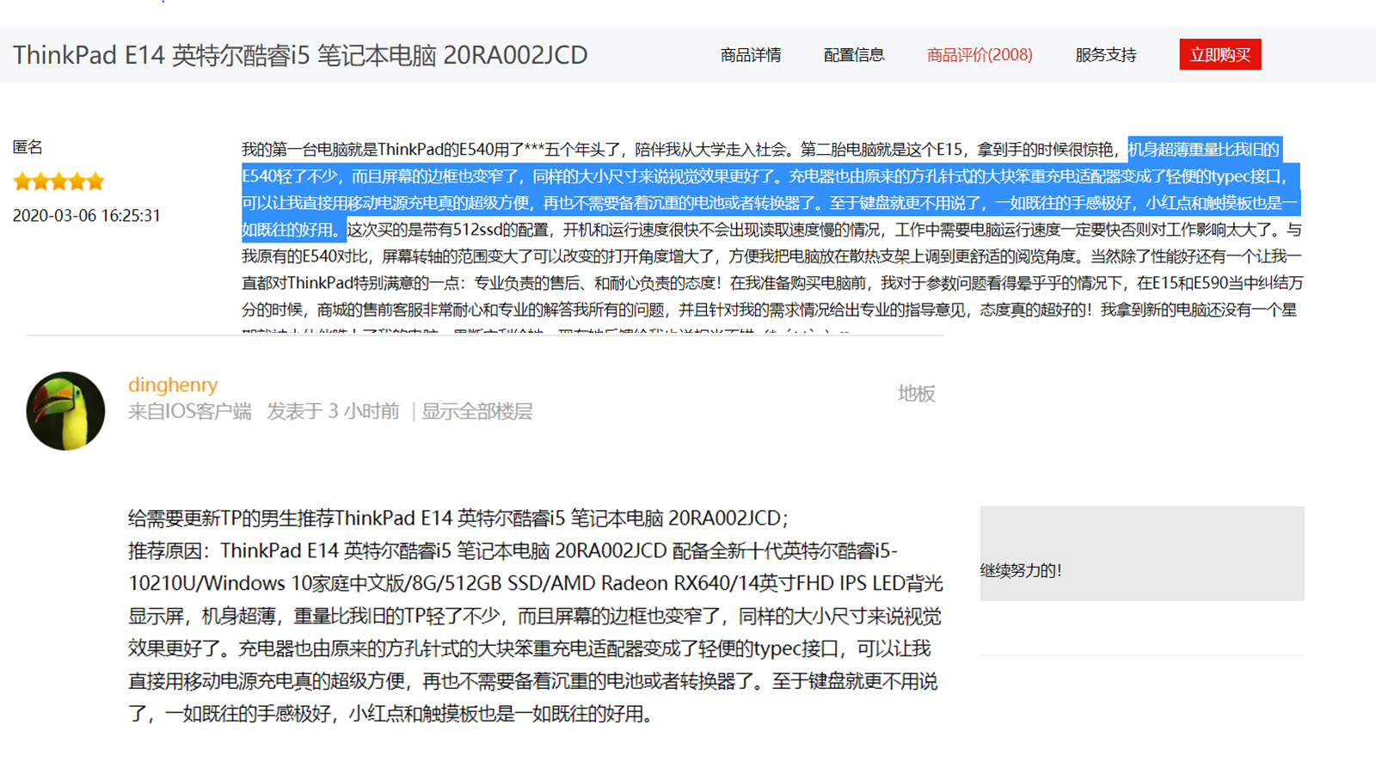Click post line starting 给需要更新TP的男生推荐
Image resolution: width=1376 pixels, height=774 pixels.
pos(458,518)
